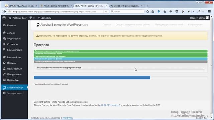Close the Резервное копирование tab
Screen dimensions: 214x120
[141, 6]
